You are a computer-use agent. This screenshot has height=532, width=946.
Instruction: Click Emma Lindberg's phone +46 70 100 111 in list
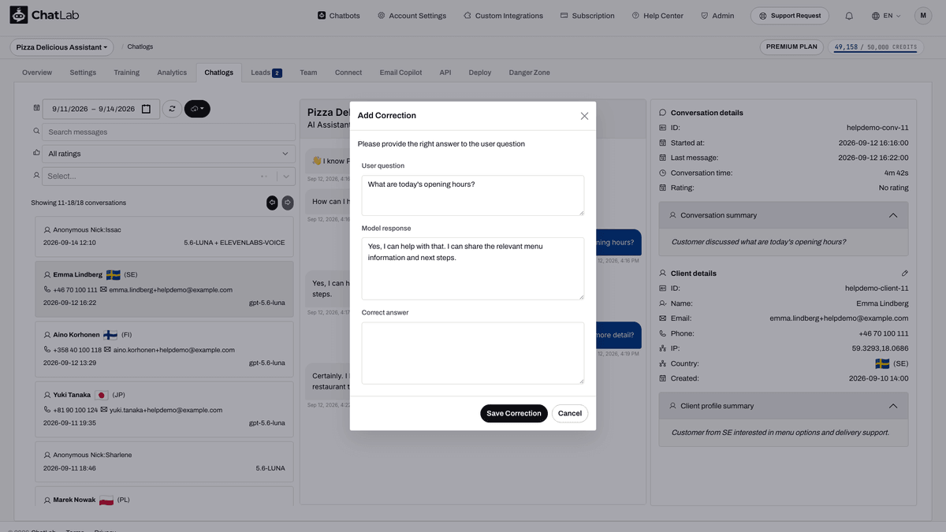(x=74, y=290)
